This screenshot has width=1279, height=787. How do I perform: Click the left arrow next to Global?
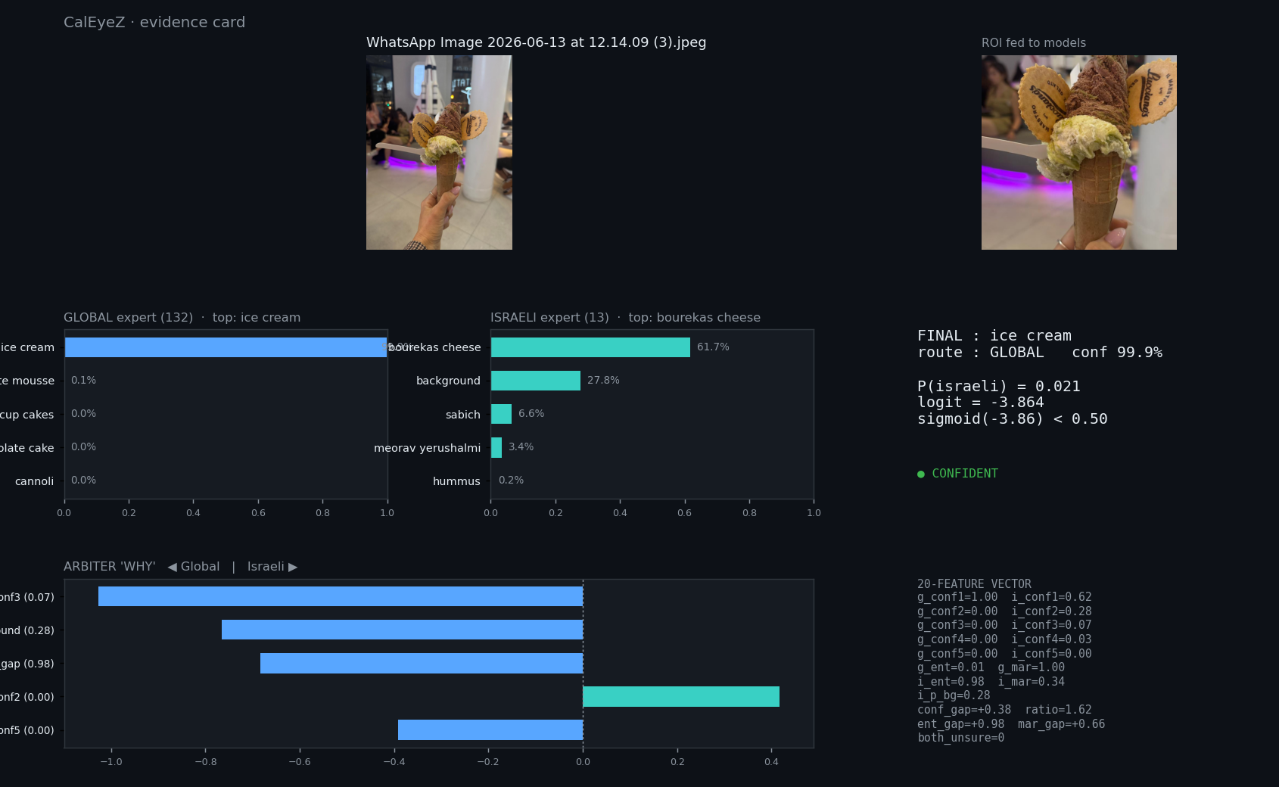173,567
